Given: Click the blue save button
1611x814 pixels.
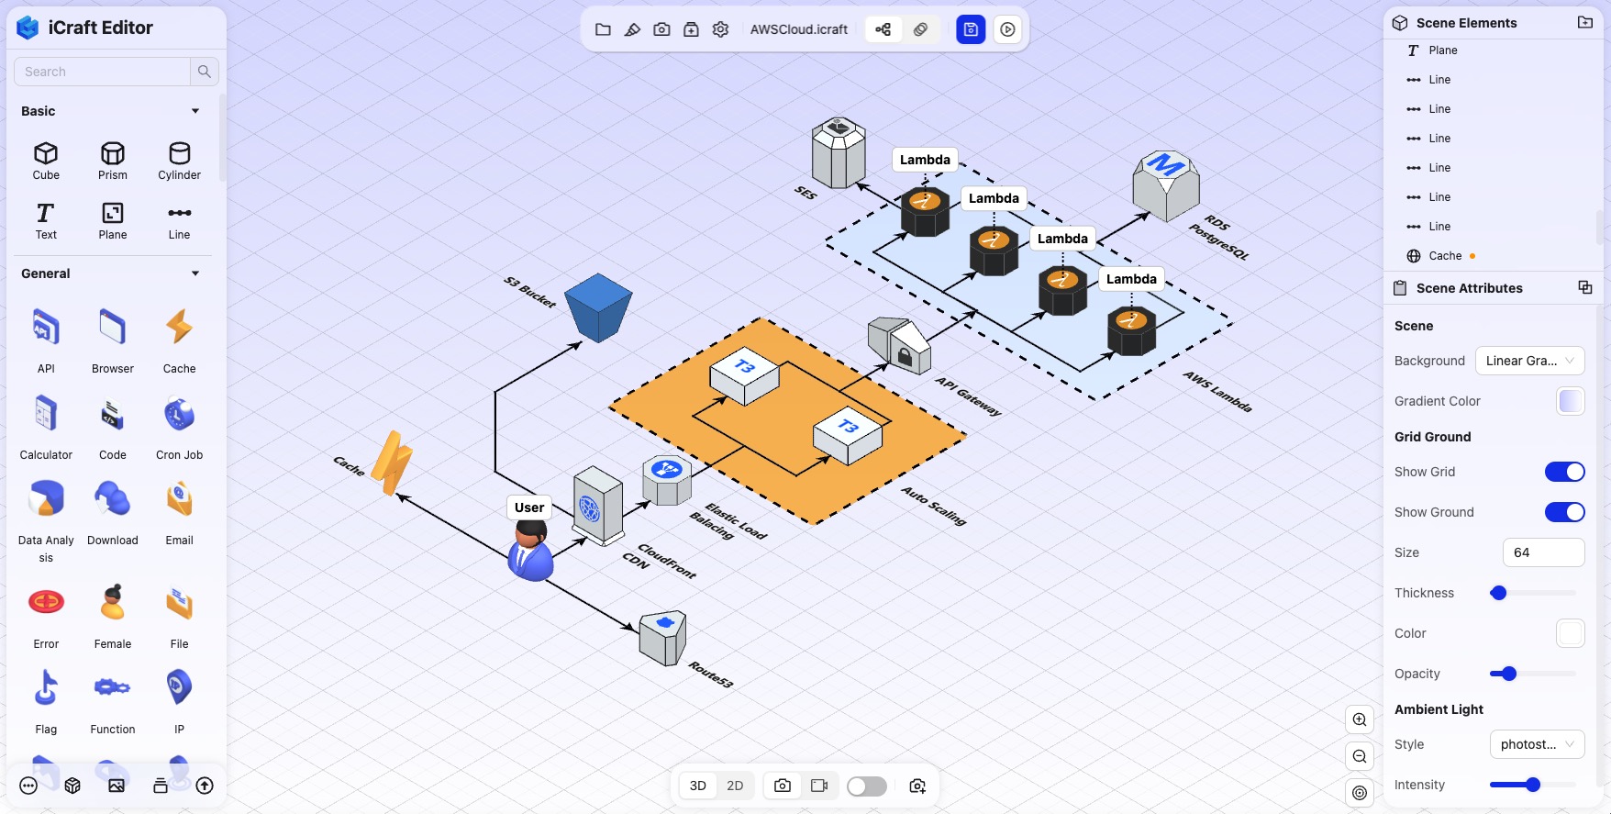Looking at the screenshot, I should (971, 29).
